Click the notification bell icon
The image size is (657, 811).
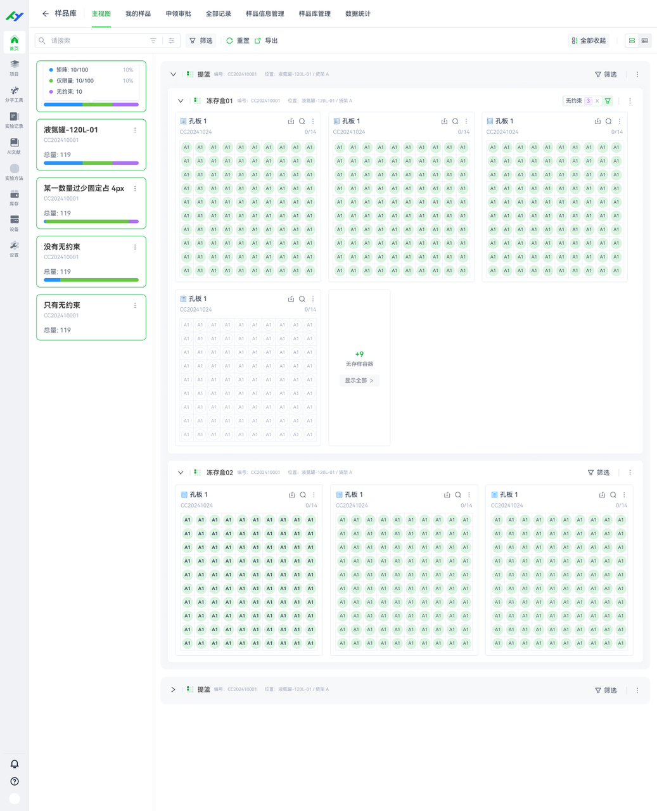(x=15, y=764)
